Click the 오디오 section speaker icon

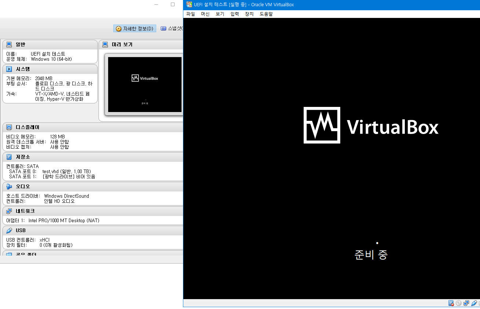9,187
